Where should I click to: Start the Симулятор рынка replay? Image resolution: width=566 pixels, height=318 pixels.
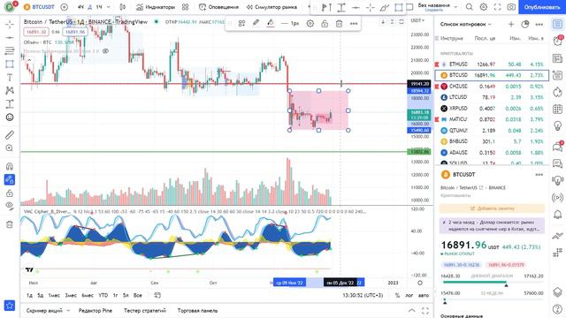[272, 7]
